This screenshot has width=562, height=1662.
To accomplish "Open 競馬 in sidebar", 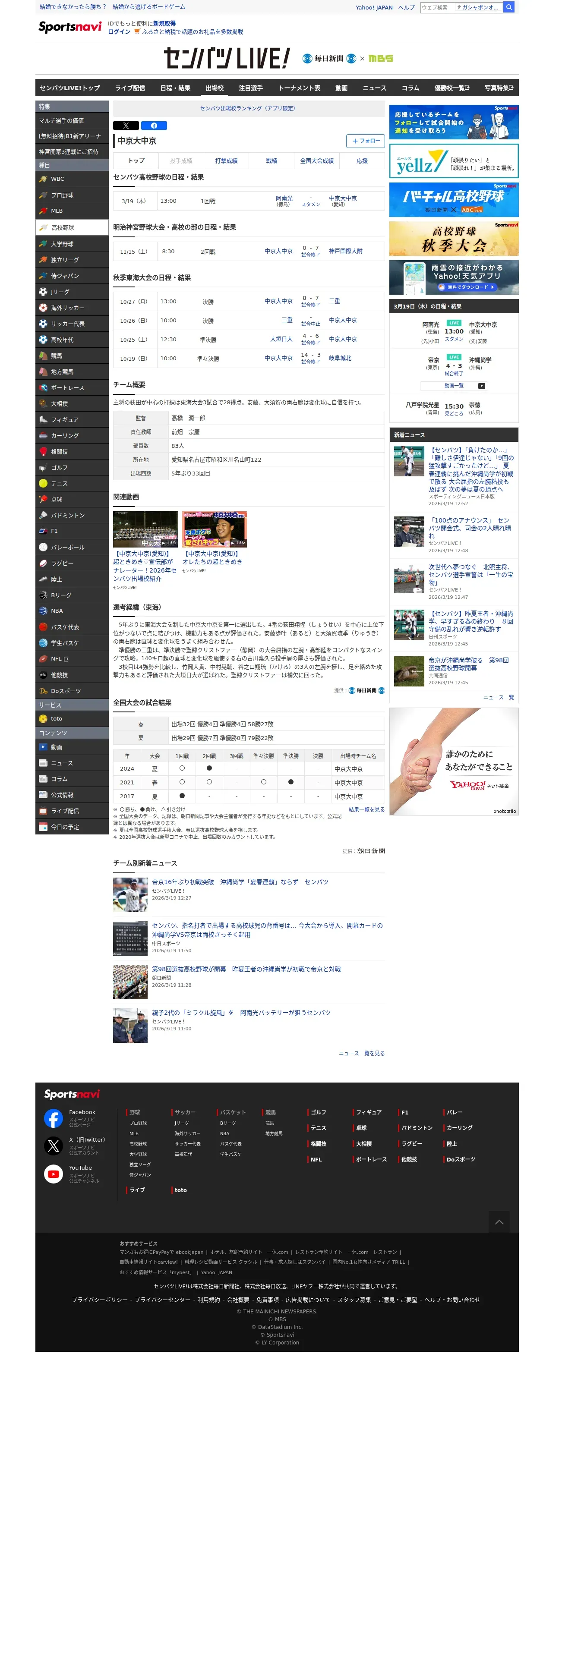I will tap(72, 356).
